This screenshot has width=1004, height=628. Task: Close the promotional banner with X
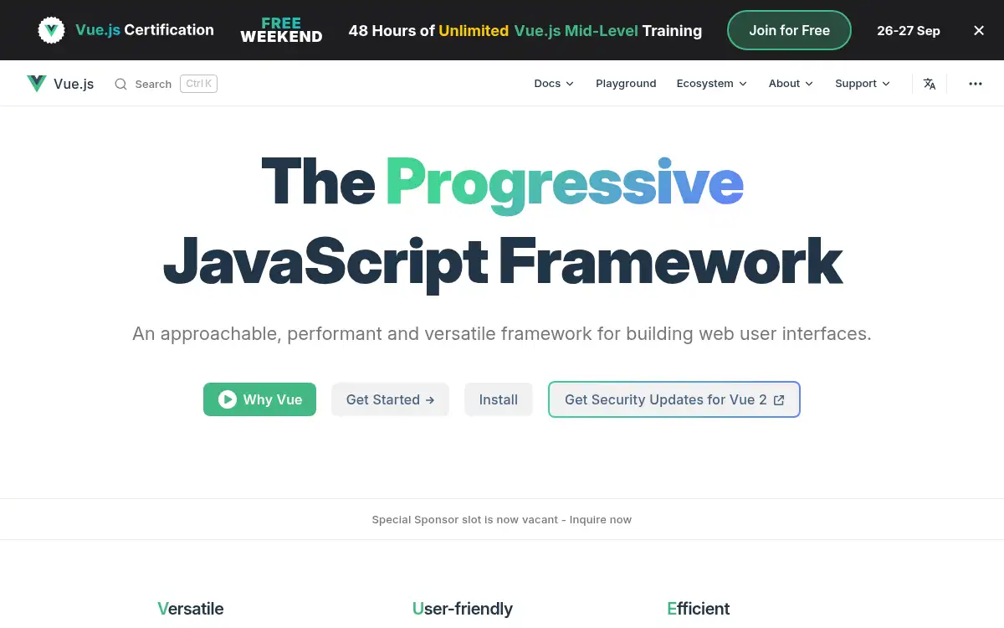coord(979,30)
